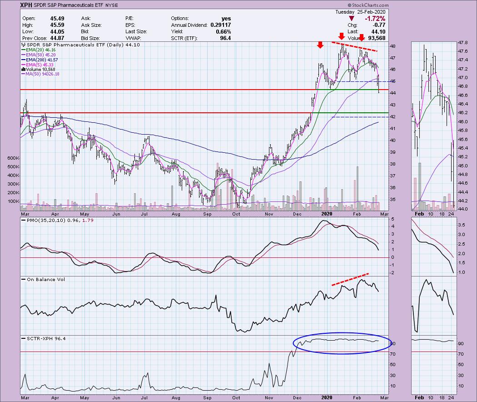
Task: Click the chart-type icon before the daily legend title
Action: (x=23, y=45)
